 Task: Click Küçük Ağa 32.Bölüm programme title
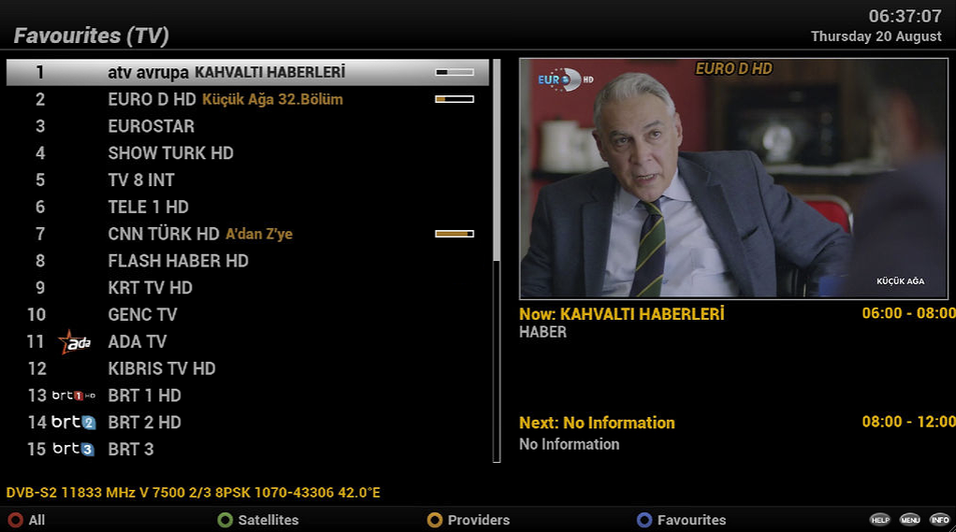[272, 99]
